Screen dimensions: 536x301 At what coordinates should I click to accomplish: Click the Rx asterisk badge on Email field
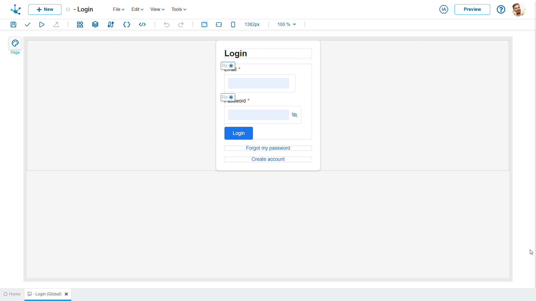click(228, 66)
